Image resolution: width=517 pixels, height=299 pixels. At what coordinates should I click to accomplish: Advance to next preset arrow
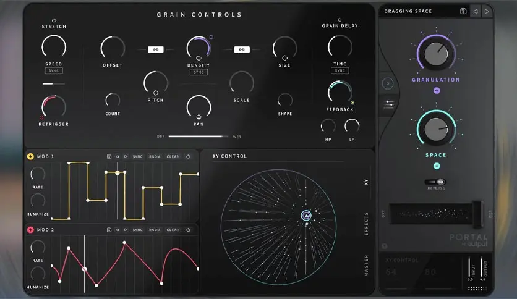[x=487, y=11]
